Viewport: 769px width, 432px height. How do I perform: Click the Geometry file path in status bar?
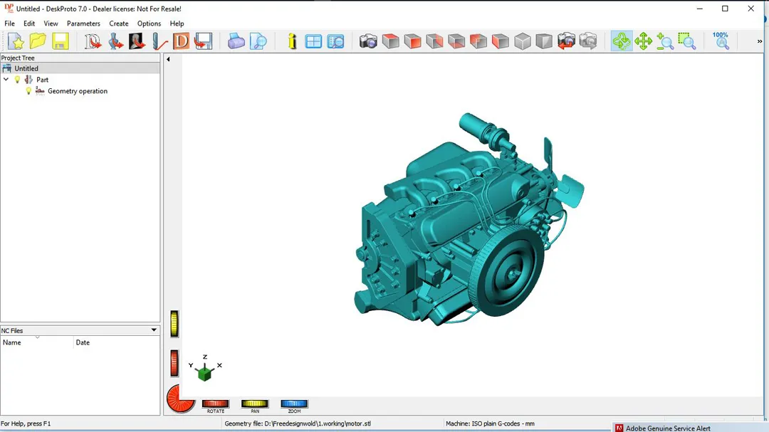pyautogui.click(x=298, y=423)
